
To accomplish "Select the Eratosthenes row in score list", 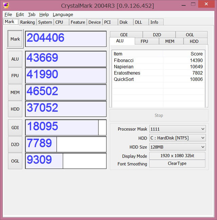I will (x=158, y=73).
